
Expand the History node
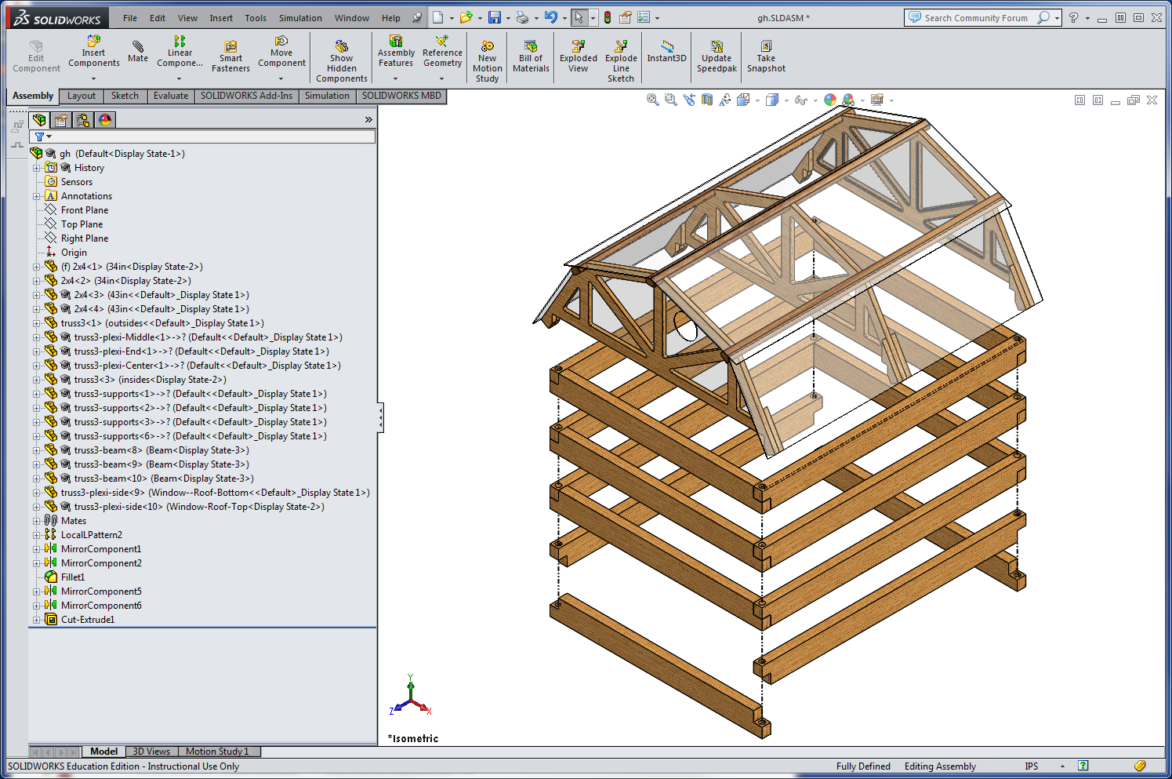point(36,168)
